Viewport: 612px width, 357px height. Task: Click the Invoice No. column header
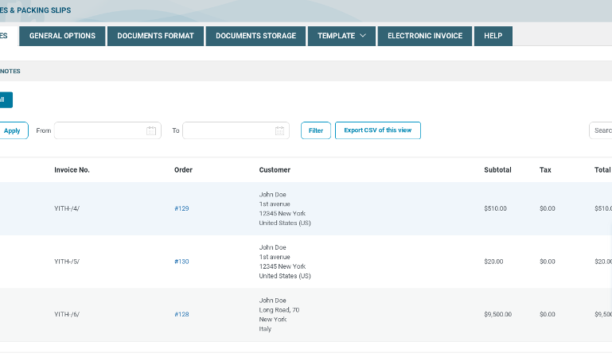pyautogui.click(x=72, y=170)
